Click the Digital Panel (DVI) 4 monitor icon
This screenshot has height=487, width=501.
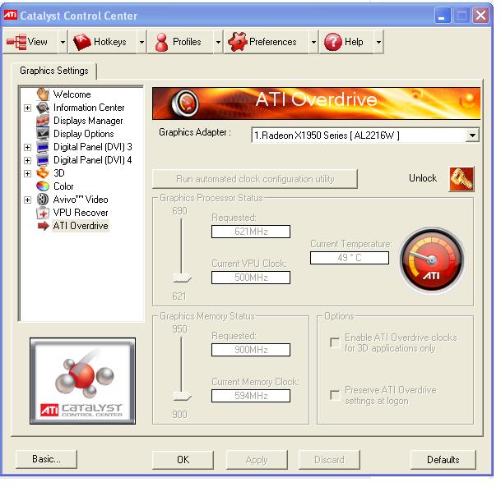tap(43, 160)
